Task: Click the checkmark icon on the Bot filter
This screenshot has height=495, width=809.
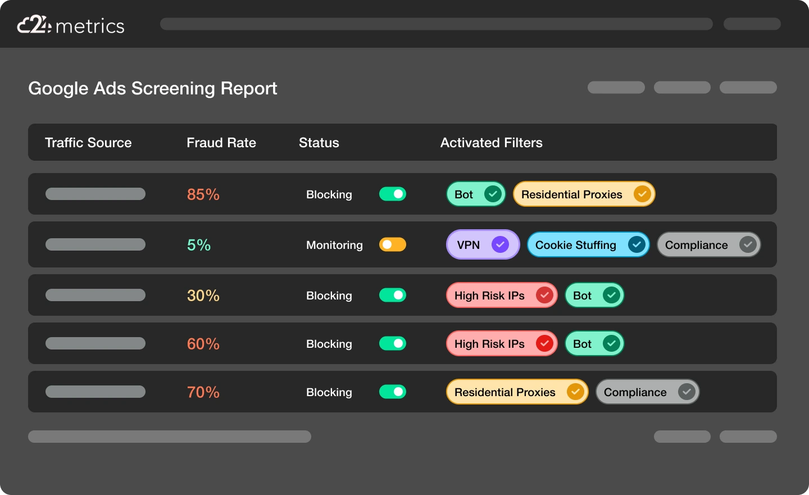Action: (x=493, y=194)
